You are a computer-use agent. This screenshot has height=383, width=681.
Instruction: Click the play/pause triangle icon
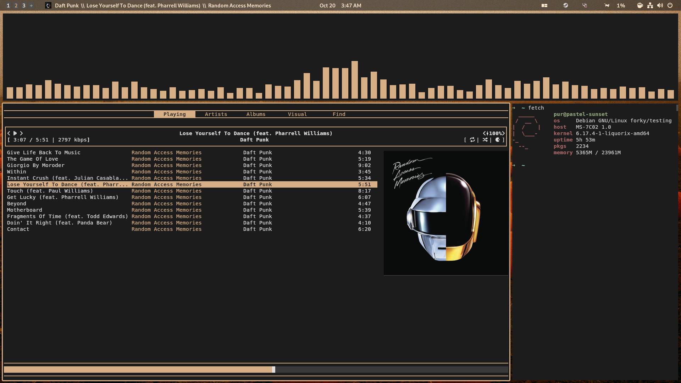pos(15,133)
